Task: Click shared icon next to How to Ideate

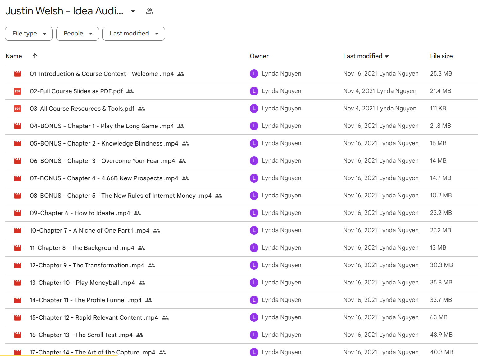Action: (x=137, y=213)
